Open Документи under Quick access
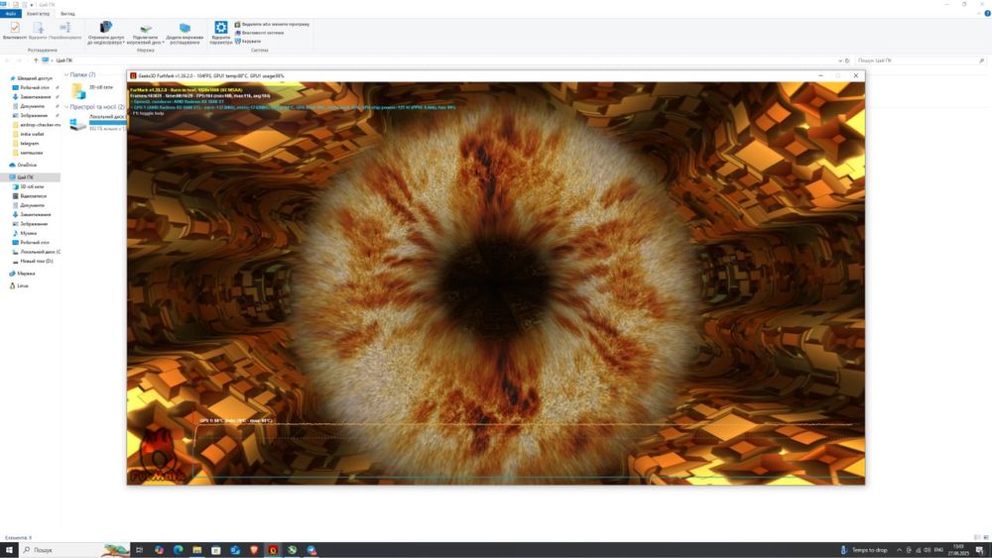 [x=33, y=106]
